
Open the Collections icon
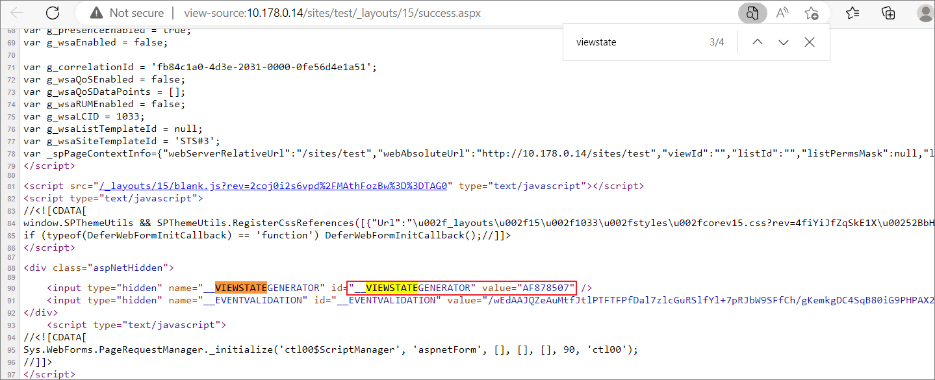coord(888,13)
